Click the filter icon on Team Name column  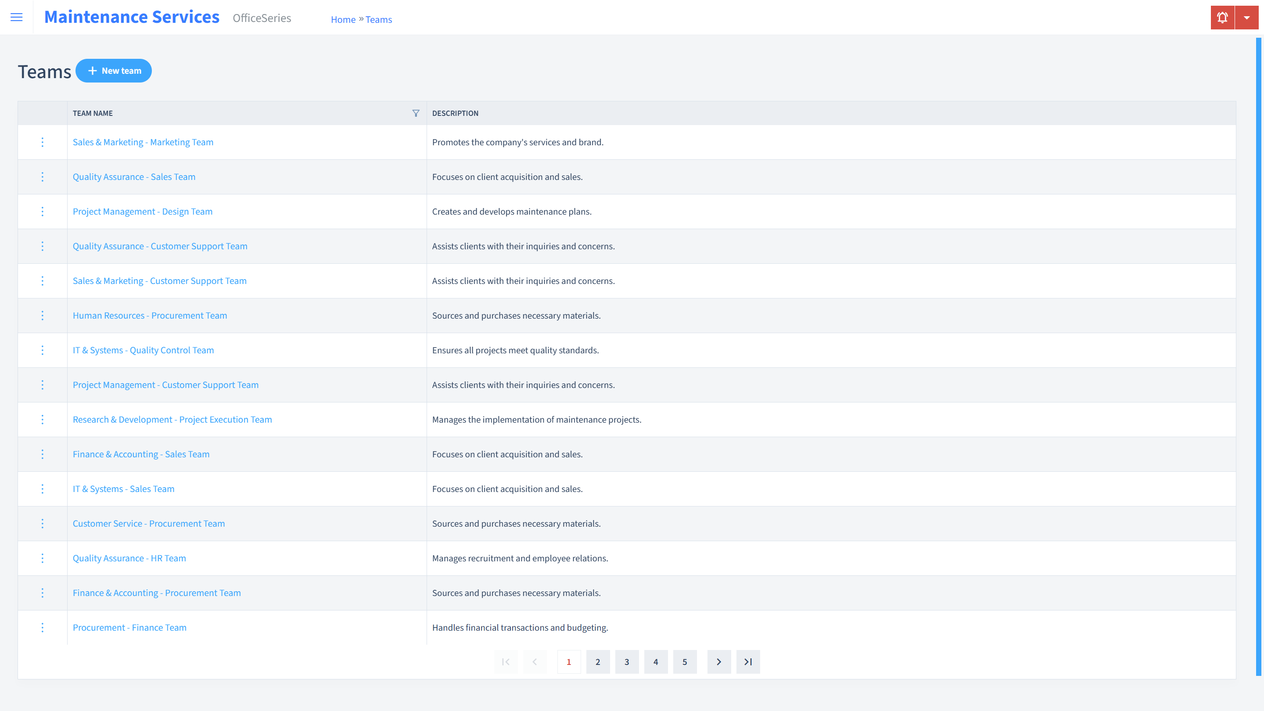pos(416,113)
